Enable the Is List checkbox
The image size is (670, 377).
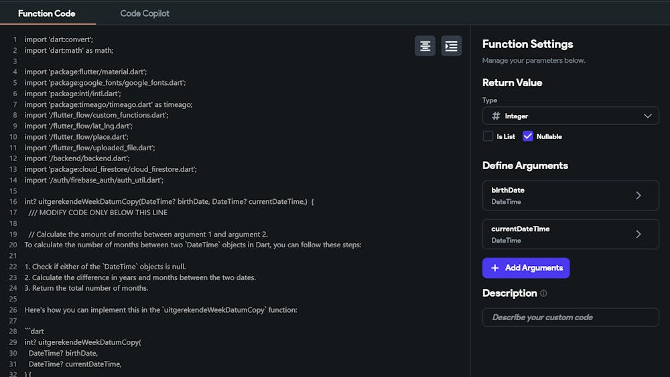pyautogui.click(x=488, y=136)
